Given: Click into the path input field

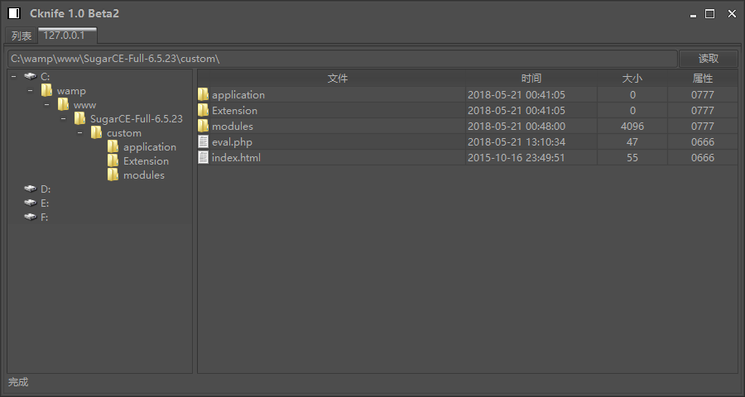Looking at the screenshot, I should 342,59.
